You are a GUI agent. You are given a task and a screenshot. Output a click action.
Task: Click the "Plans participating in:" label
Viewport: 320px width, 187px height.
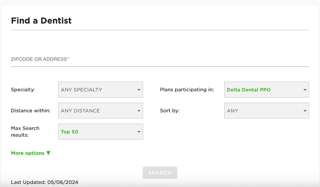[x=187, y=90]
